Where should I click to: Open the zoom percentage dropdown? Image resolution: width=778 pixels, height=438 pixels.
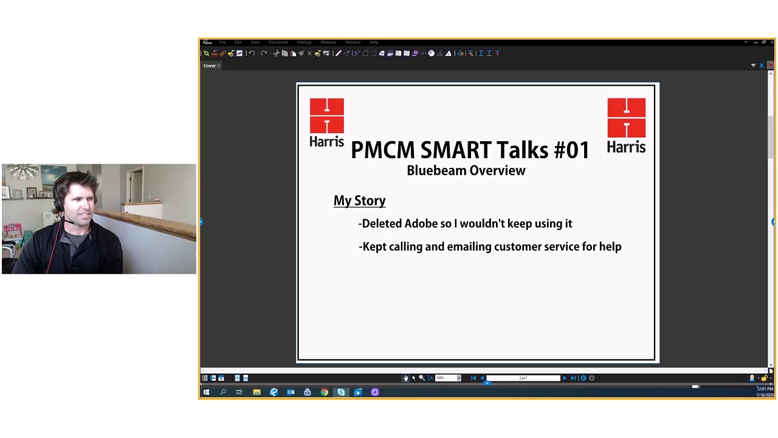point(459,378)
